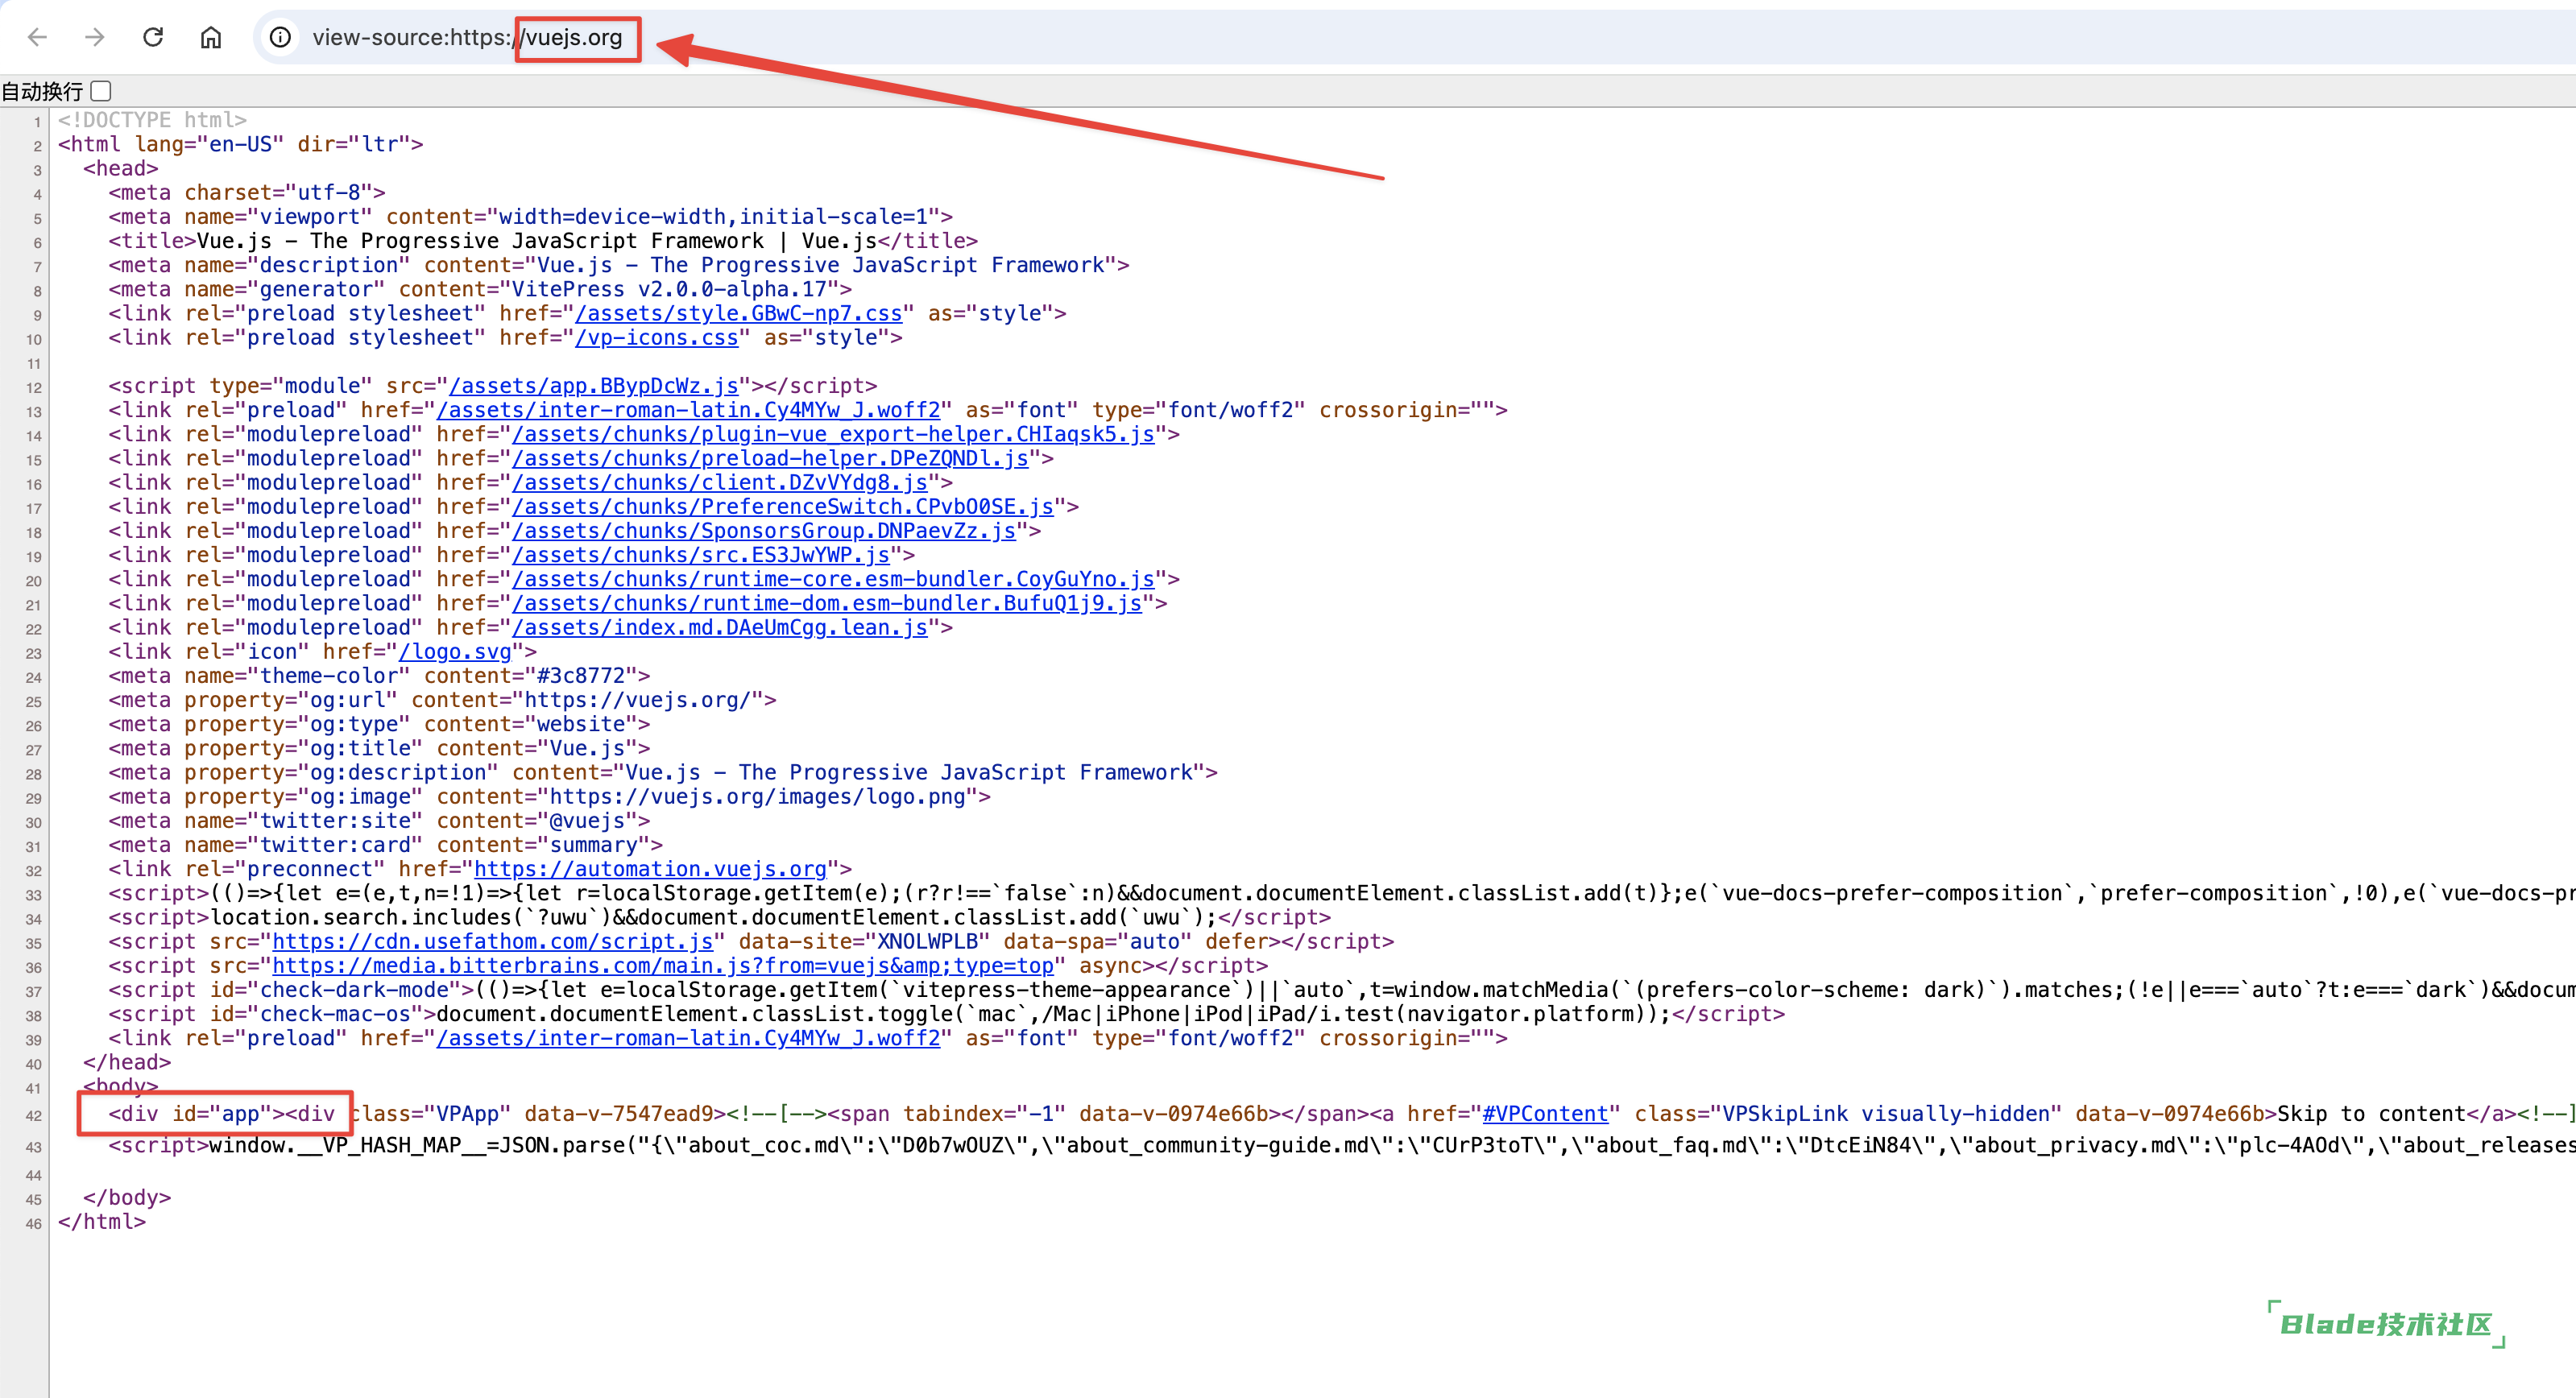Open the media.bitterbrains.com main.js link
The height and width of the screenshot is (1398, 2576).
tap(663, 965)
